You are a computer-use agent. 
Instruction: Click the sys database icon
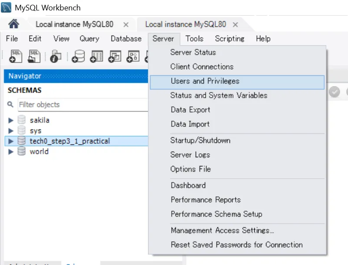point(22,130)
